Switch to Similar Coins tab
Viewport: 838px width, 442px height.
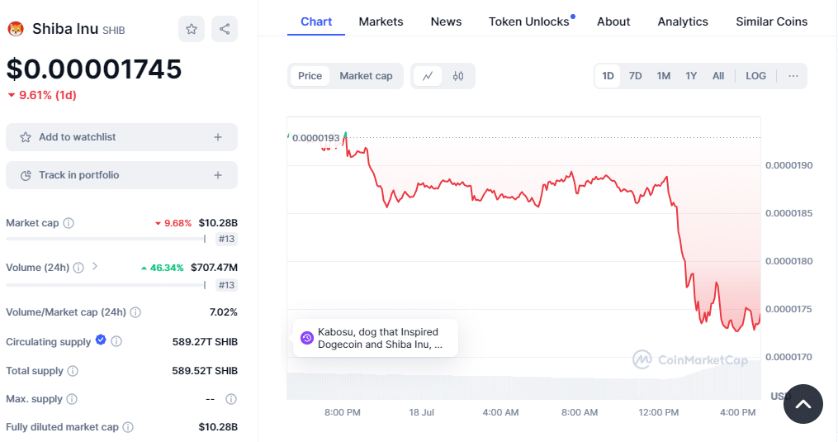point(772,22)
